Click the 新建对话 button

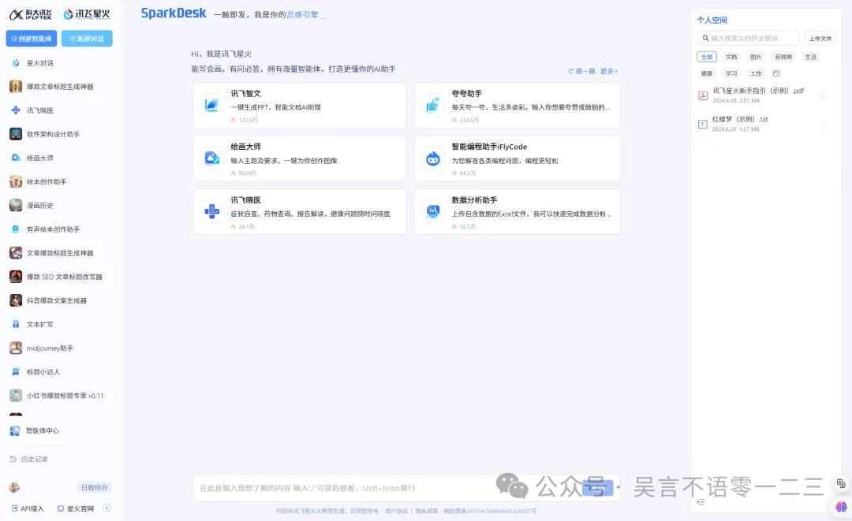click(x=87, y=39)
